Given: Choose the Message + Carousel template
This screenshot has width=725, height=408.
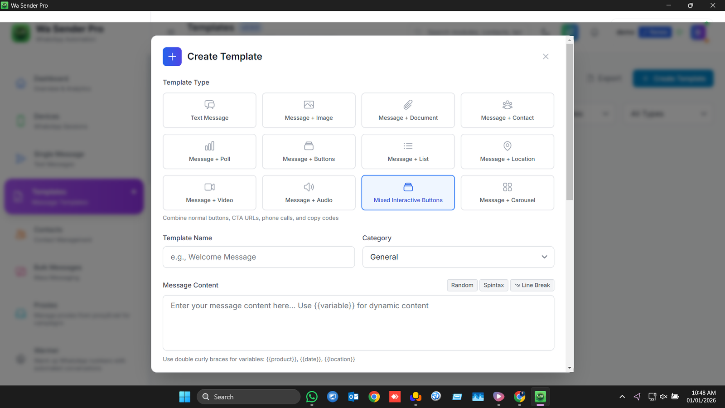Looking at the screenshot, I should [507, 192].
